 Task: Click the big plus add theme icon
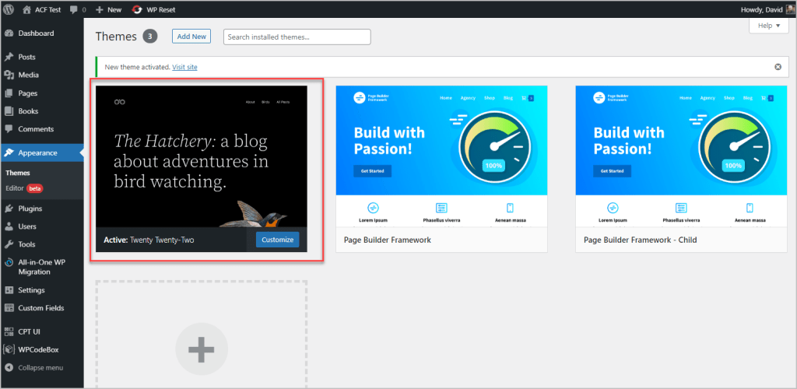pos(202,349)
